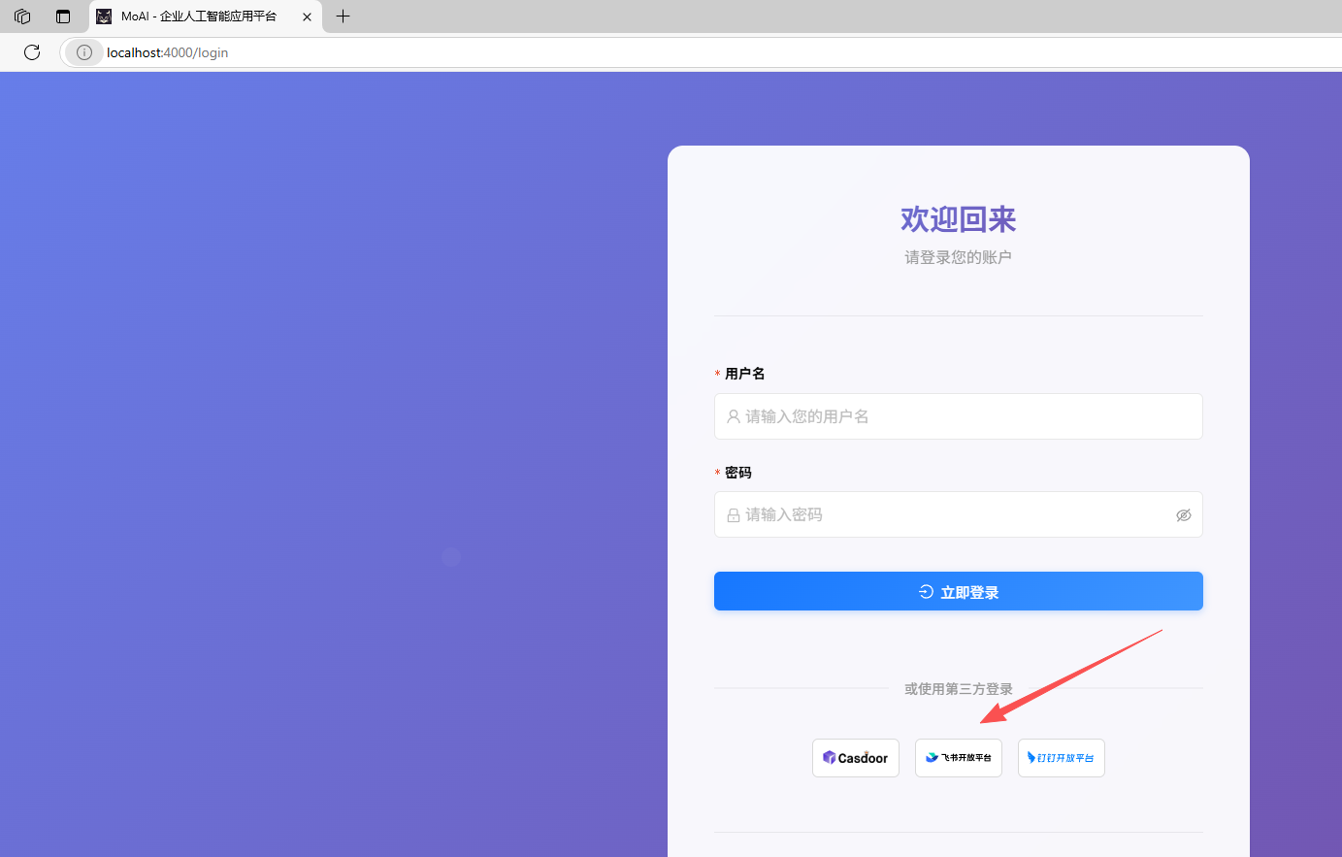The height and width of the screenshot is (857, 1342).
Task: View site information for localhost
Action: coord(84,52)
